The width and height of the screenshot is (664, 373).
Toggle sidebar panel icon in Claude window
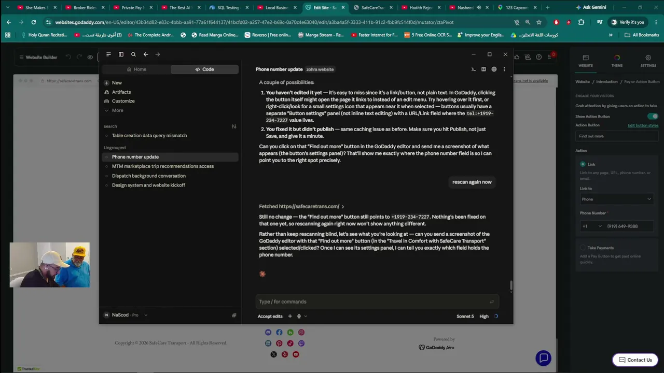pyautogui.click(x=121, y=54)
